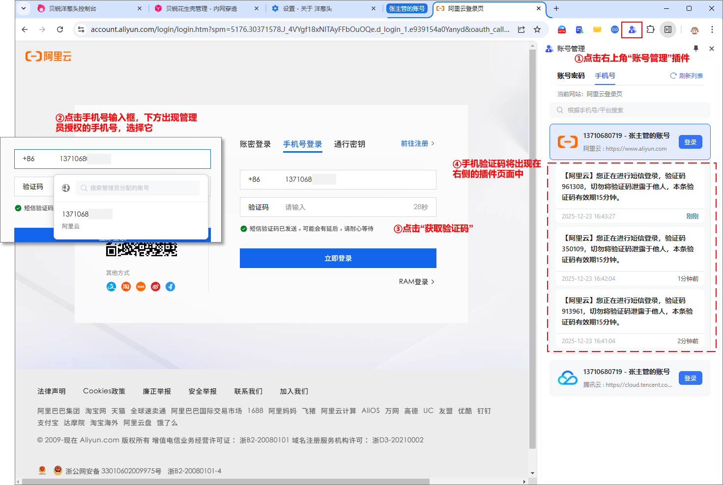The image size is (723, 485).
Task: Switch to the 账密登录 tab
Action: click(x=255, y=144)
